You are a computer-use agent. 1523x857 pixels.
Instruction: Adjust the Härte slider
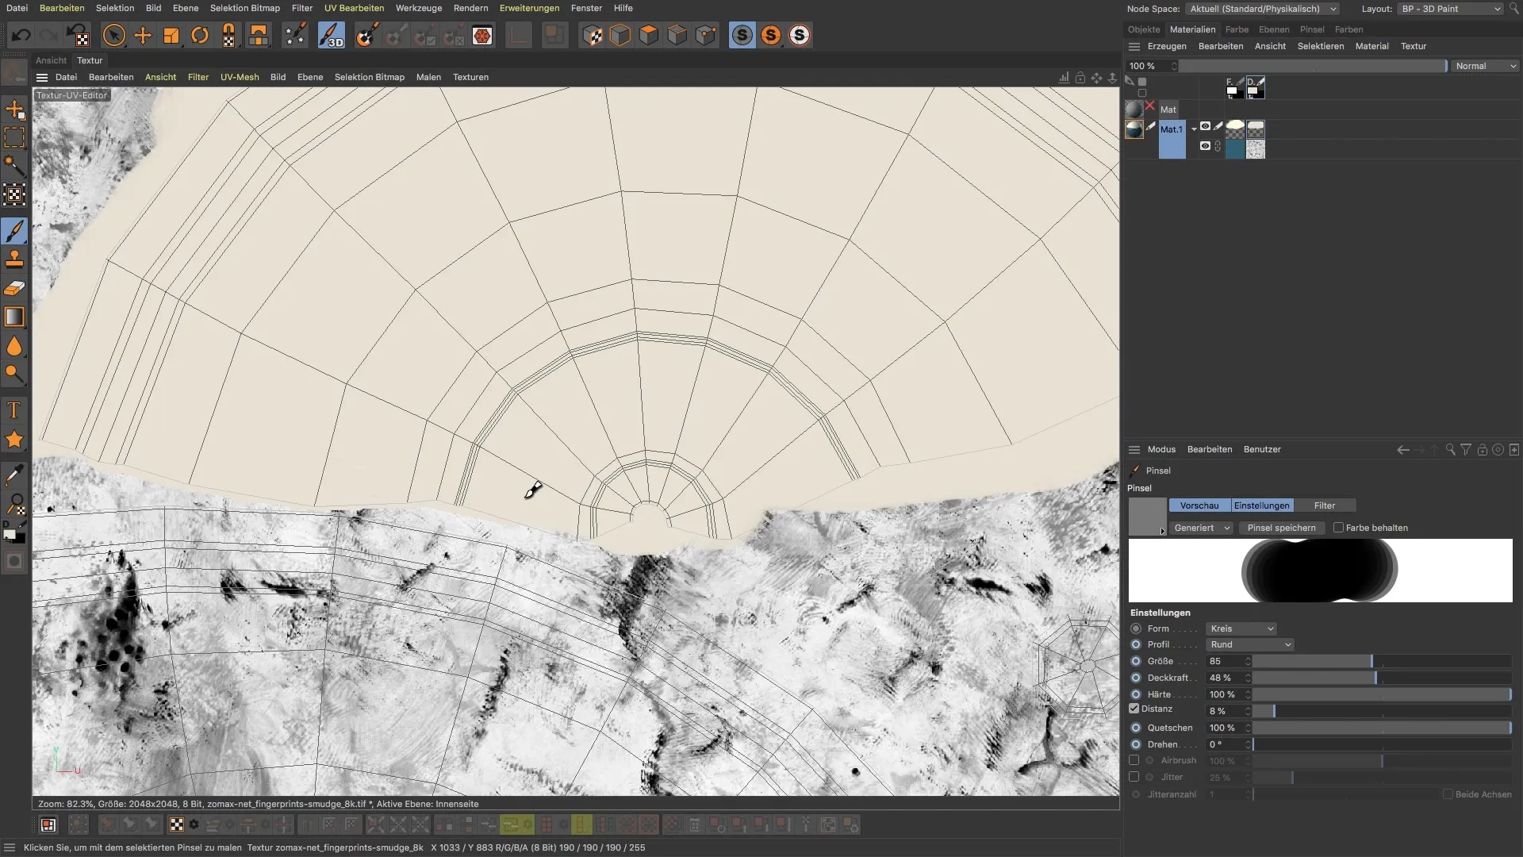click(x=1381, y=694)
